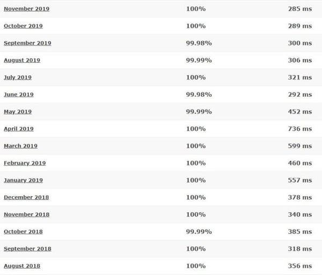Click the November 2018 link
The width and height of the screenshot is (322, 275).
tap(27, 214)
